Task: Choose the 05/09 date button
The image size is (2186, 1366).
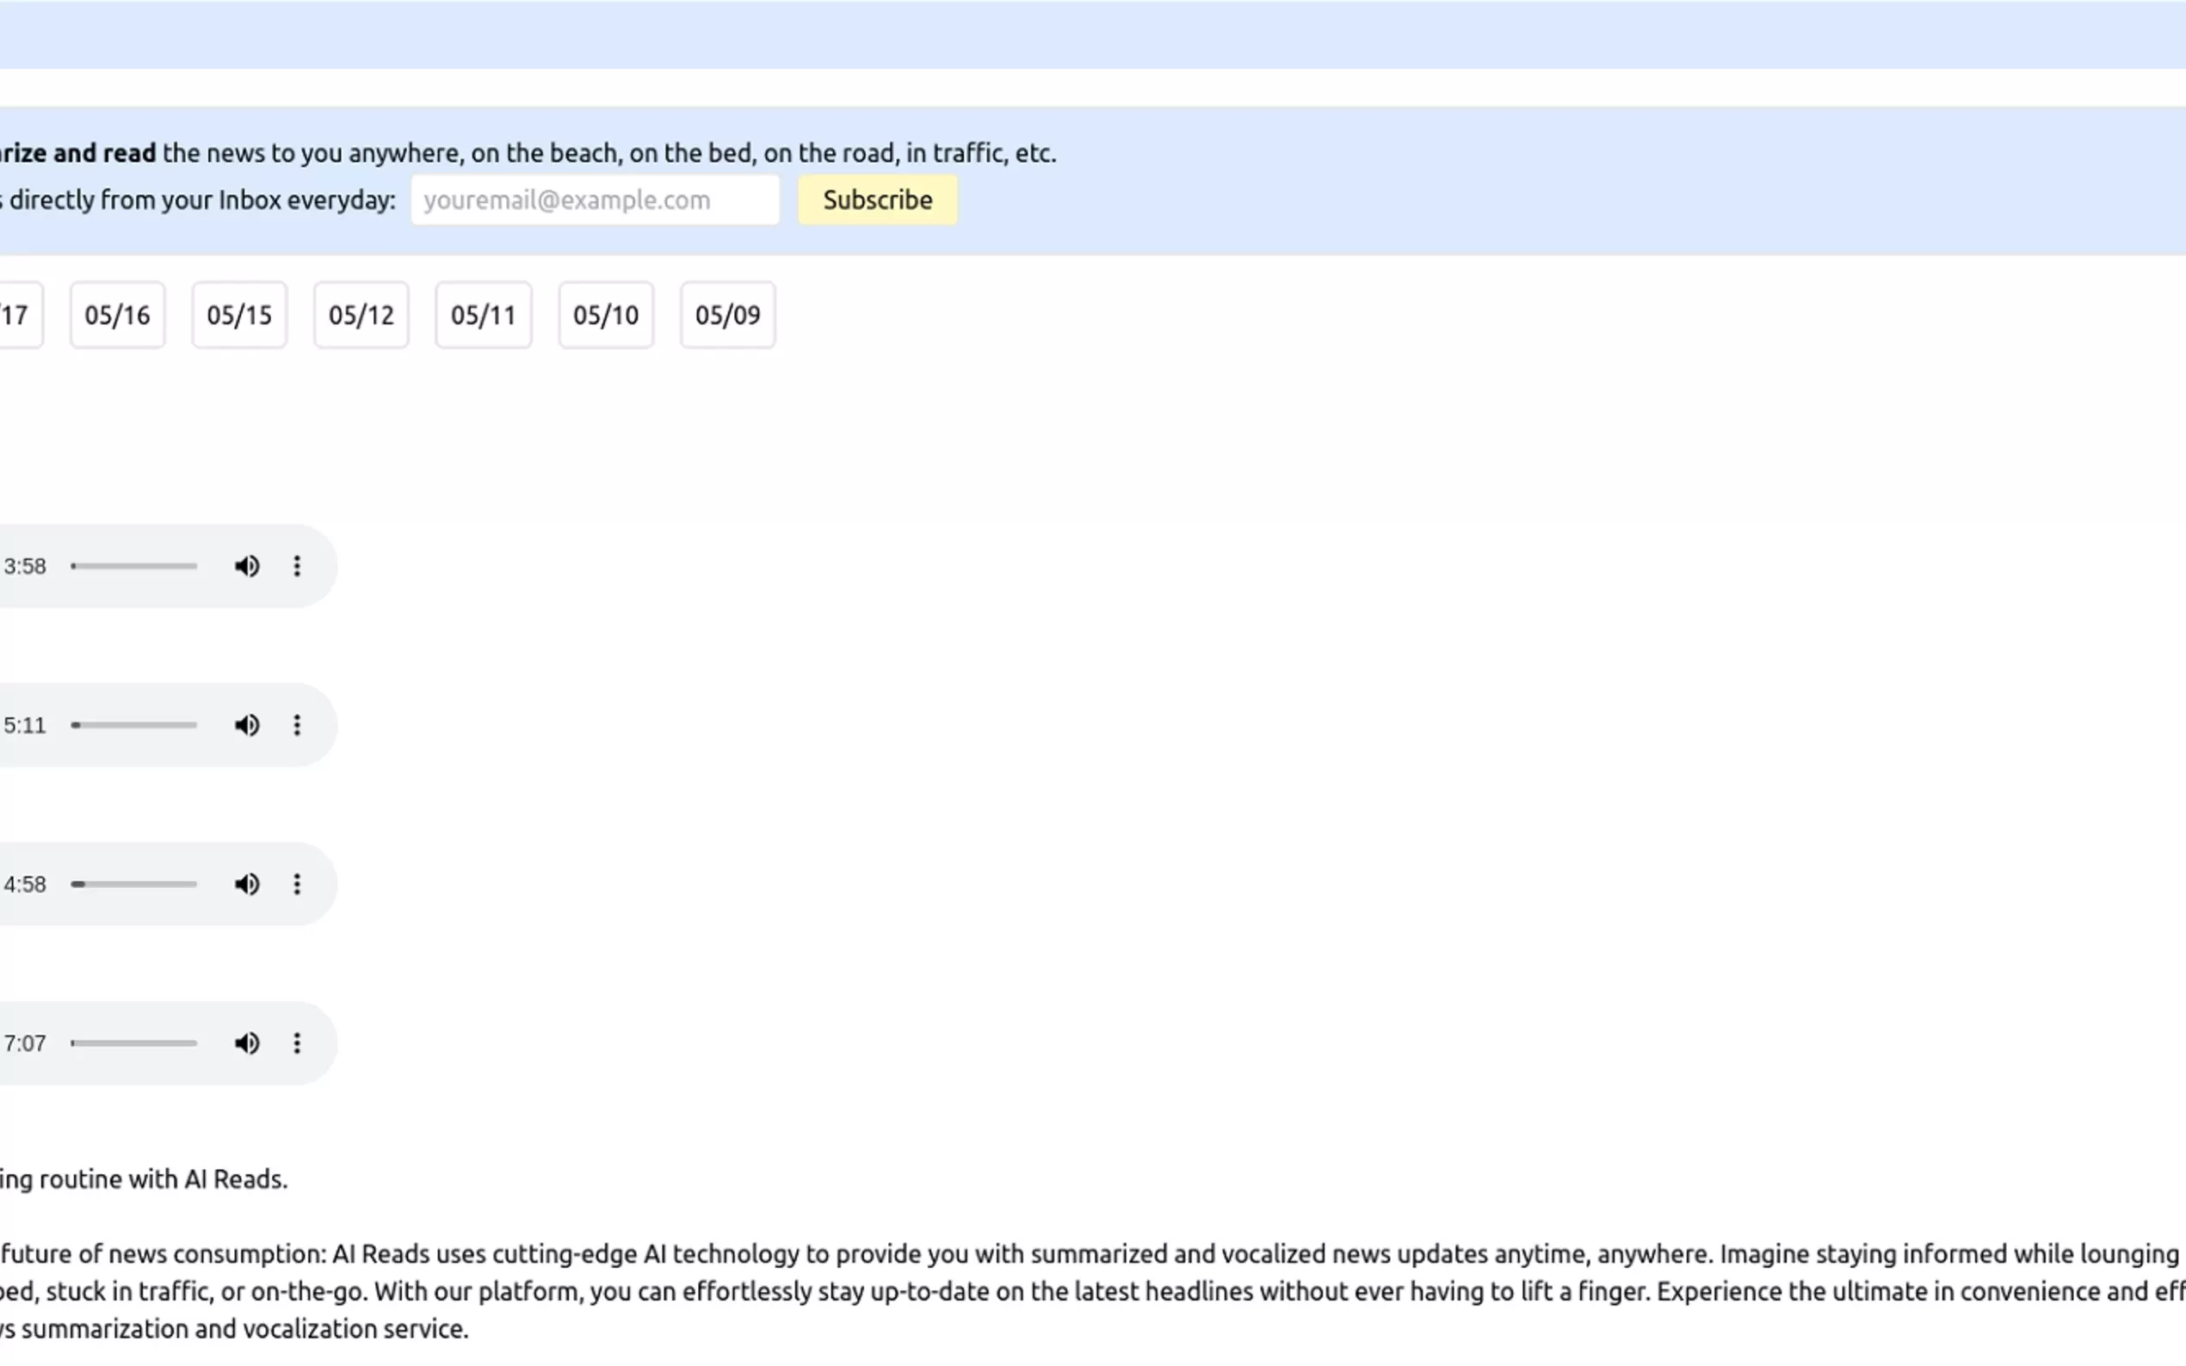Action: [x=727, y=316]
